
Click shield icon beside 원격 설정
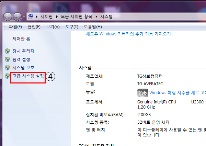click(7, 59)
